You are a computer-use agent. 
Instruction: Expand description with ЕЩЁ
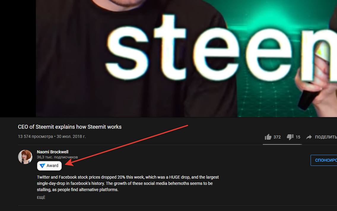(41, 197)
